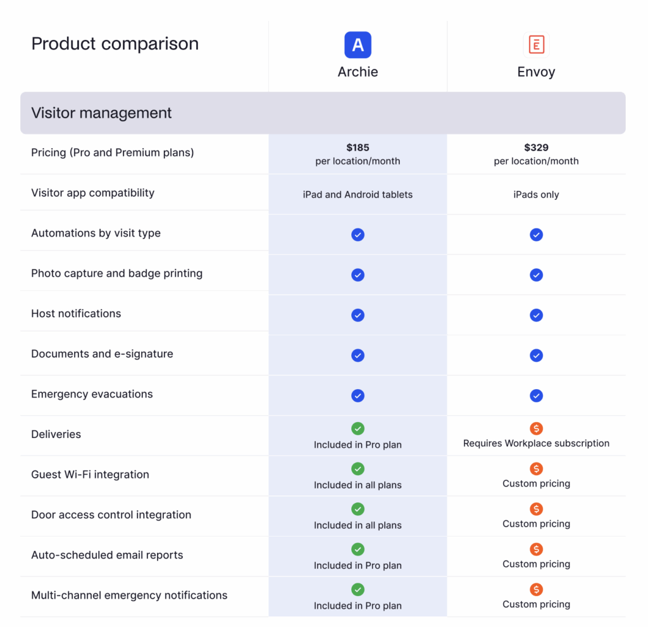Click the Visitor management section header
The image size is (648, 627).
[x=101, y=113]
